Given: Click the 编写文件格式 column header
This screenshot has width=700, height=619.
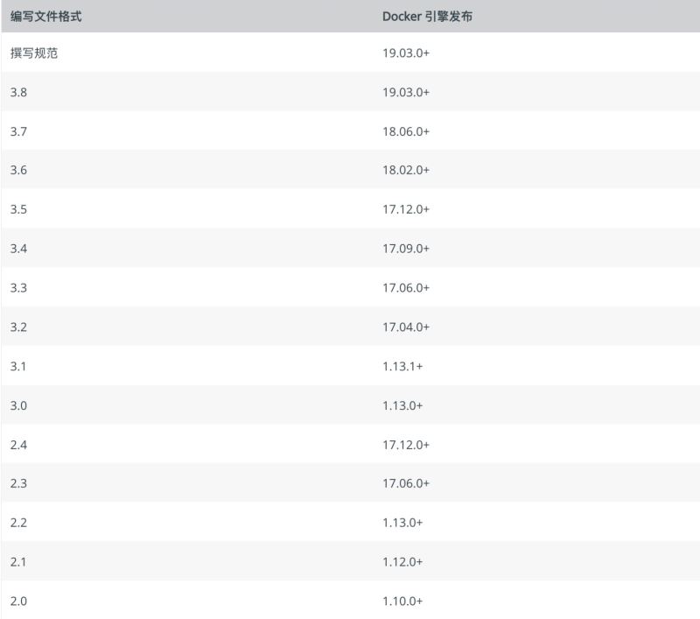Looking at the screenshot, I should (x=46, y=16).
